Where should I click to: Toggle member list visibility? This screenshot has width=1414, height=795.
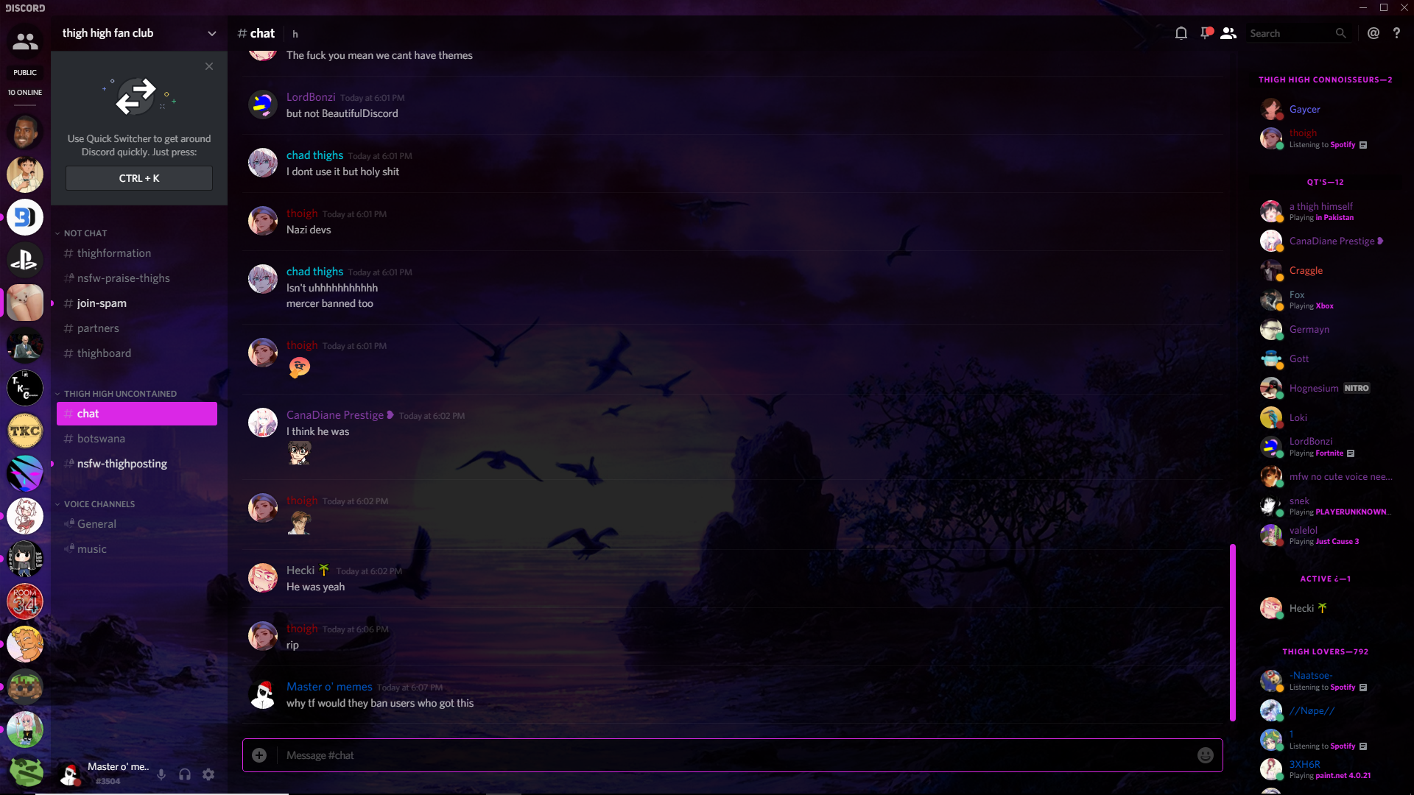pos(1228,33)
